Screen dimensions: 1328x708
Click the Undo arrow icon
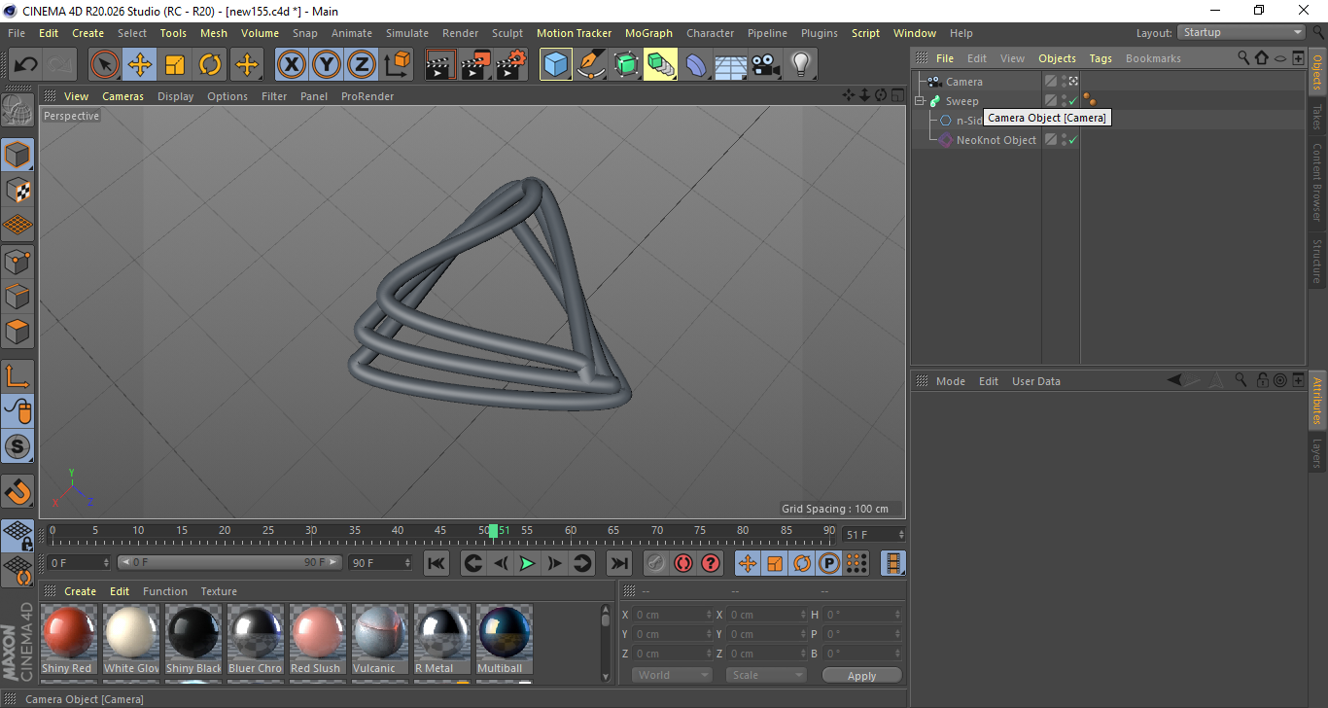[x=26, y=65]
